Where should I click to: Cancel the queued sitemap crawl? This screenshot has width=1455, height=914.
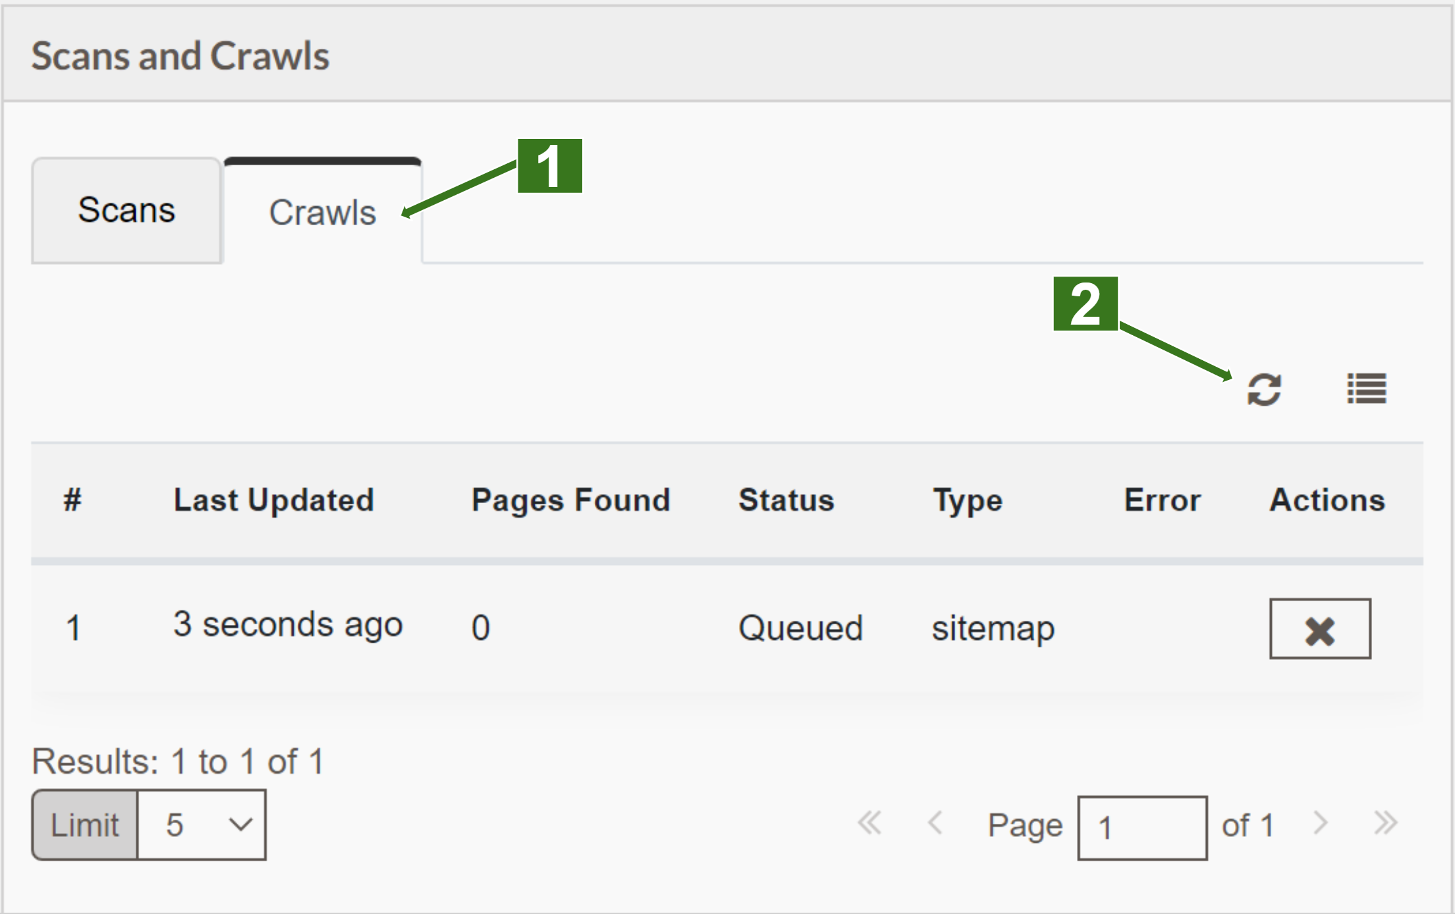[x=1320, y=629]
